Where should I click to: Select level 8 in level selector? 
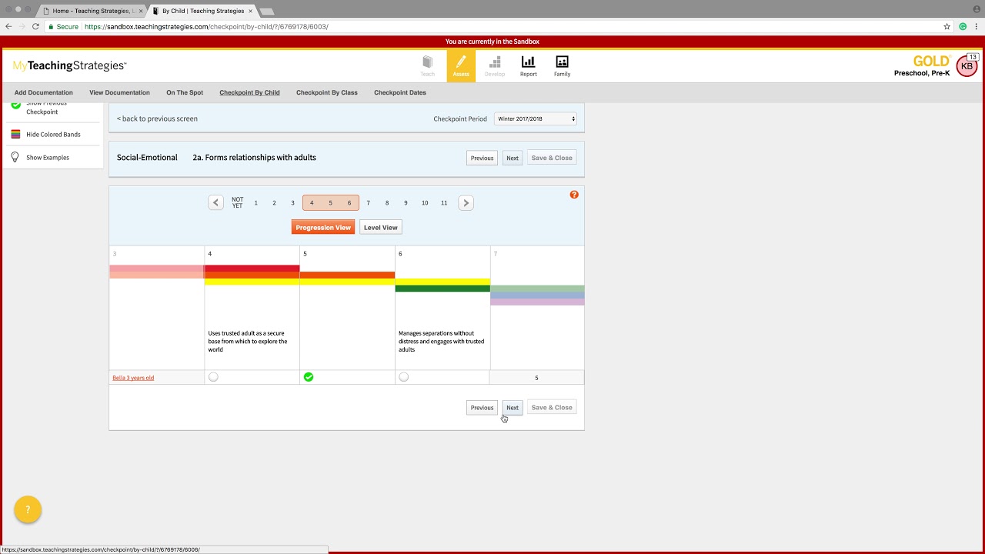(x=387, y=203)
